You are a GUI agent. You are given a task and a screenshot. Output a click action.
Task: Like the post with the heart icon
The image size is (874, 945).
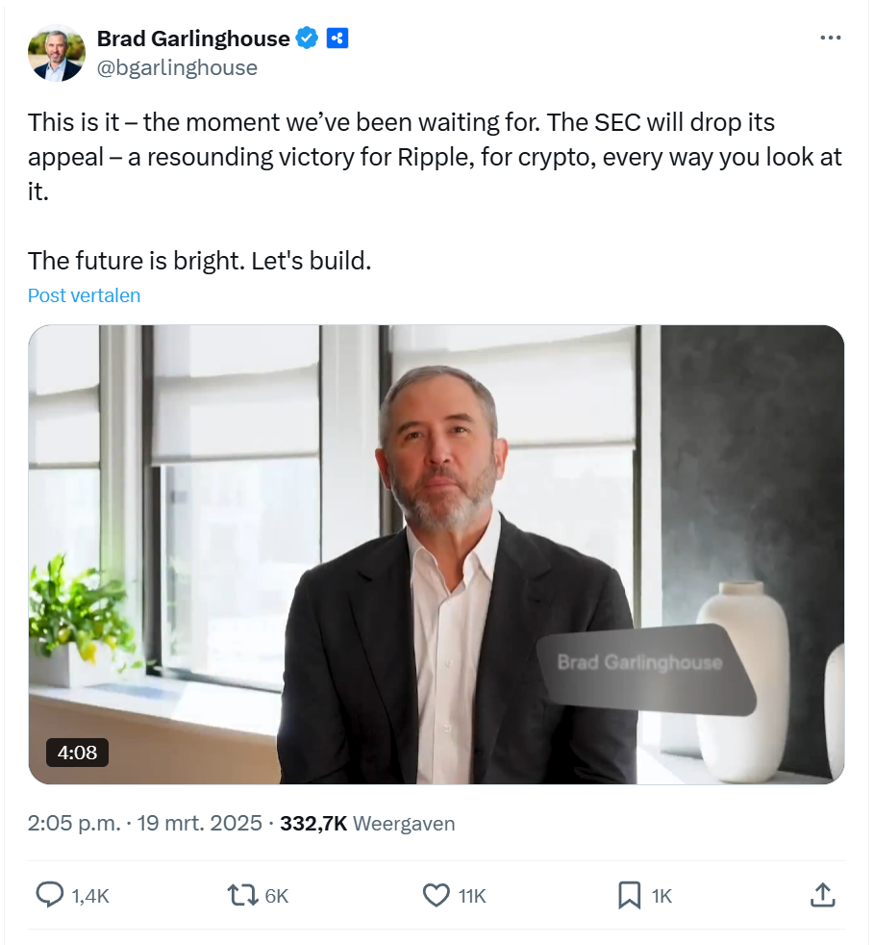point(437,895)
